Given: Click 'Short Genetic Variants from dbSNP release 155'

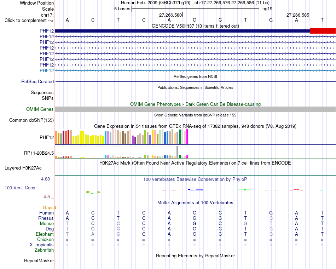Looking at the screenshot, I should tap(195, 115).
